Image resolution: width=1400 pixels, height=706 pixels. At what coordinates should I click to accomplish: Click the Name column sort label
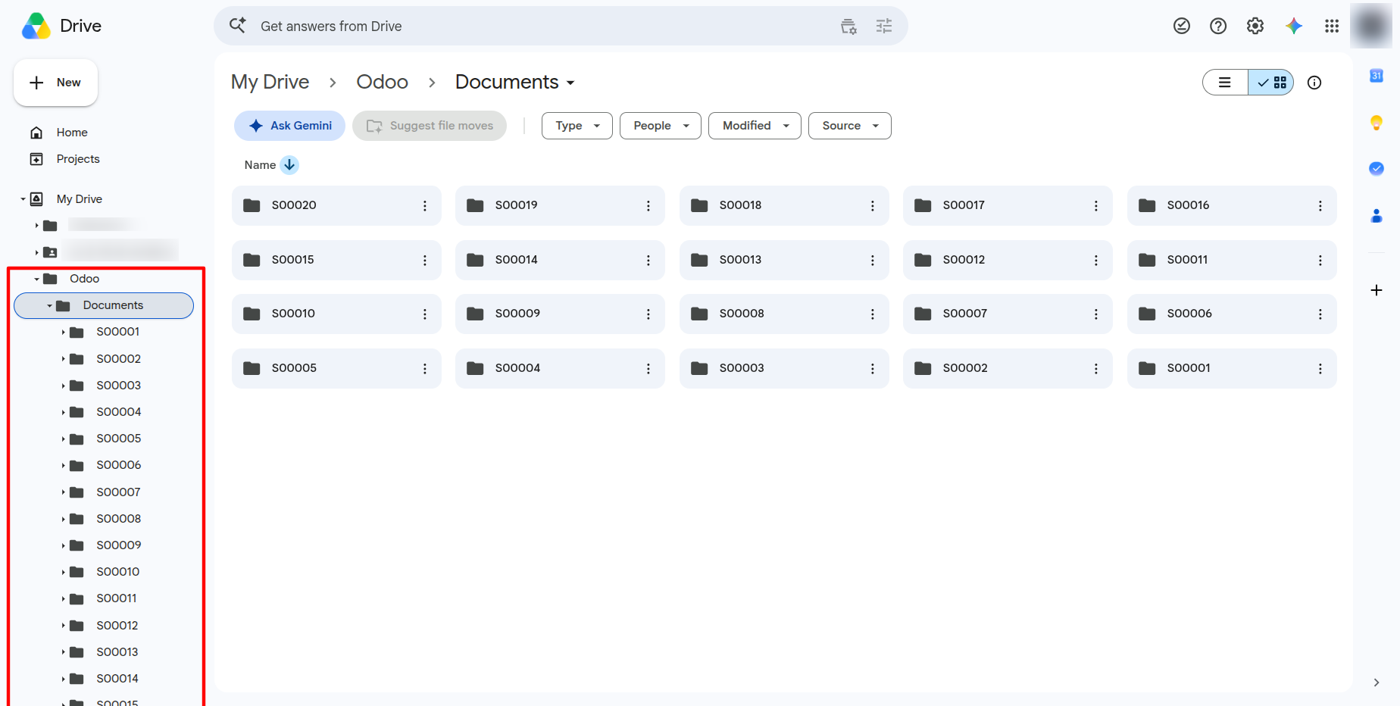coord(260,165)
